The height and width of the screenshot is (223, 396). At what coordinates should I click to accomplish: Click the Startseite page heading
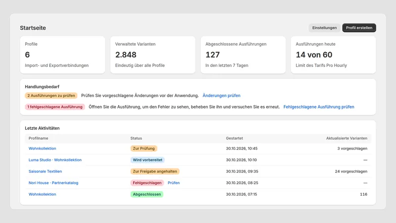[x=33, y=28]
